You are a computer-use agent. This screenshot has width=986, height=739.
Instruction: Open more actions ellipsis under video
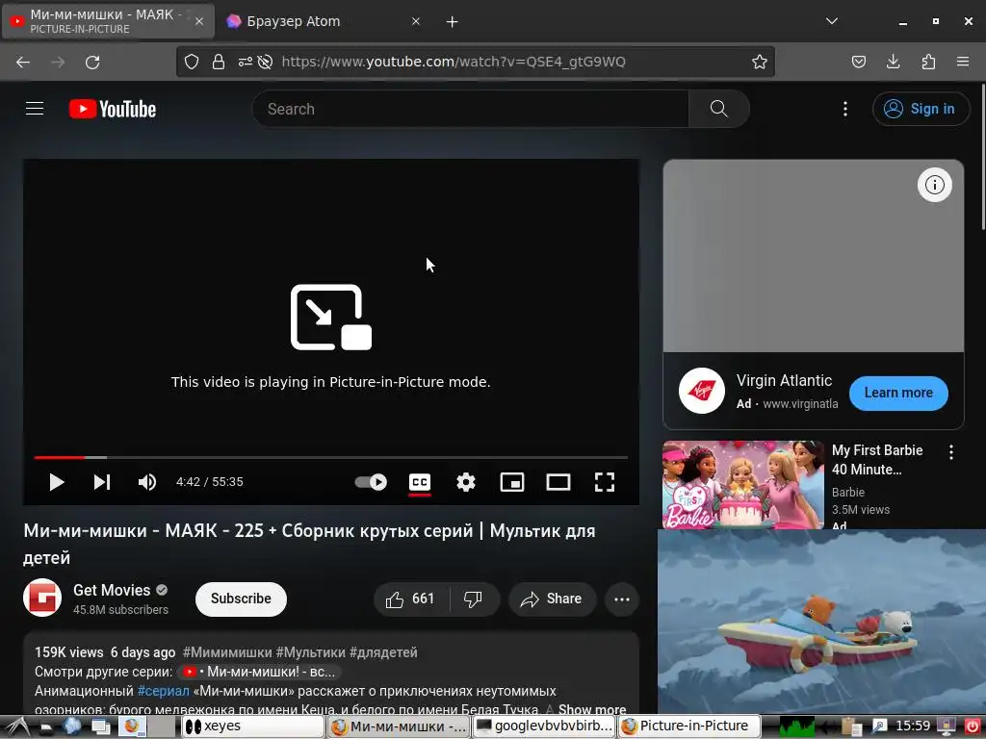coord(622,599)
